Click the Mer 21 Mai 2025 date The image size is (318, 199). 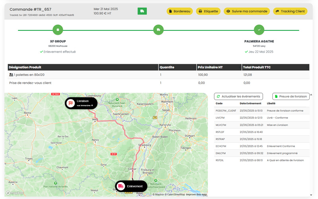106,9
